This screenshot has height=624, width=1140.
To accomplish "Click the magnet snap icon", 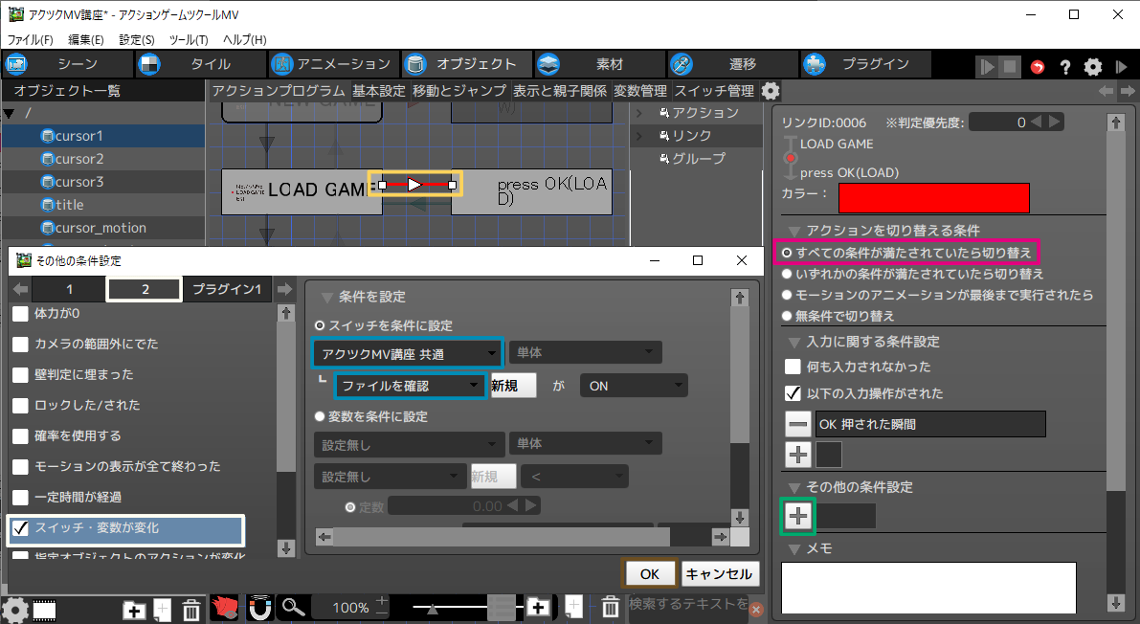I will 258,608.
